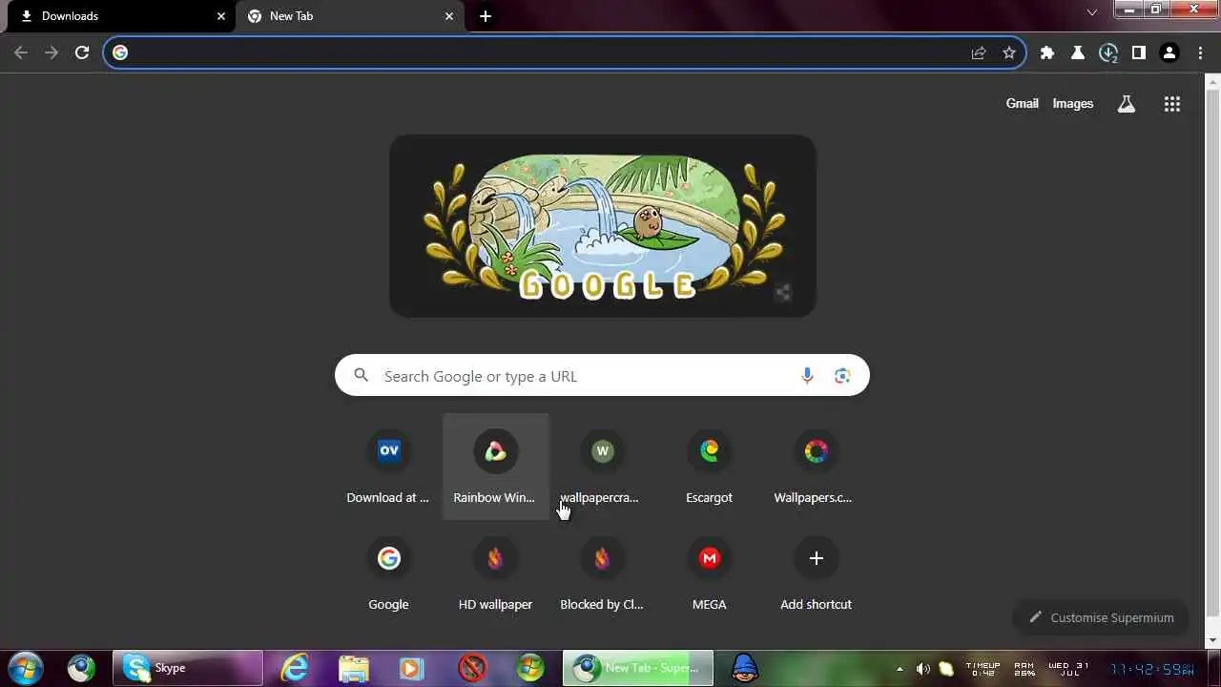Open Gmail link
Screen dimensions: 1221x687
pyautogui.click(x=1022, y=104)
